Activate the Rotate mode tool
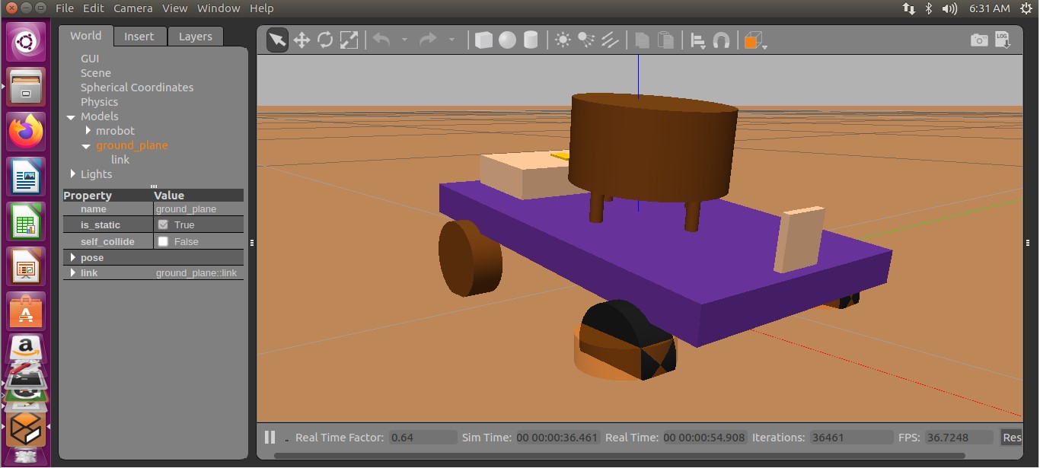The width and height of the screenshot is (1040, 468). pos(325,40)
